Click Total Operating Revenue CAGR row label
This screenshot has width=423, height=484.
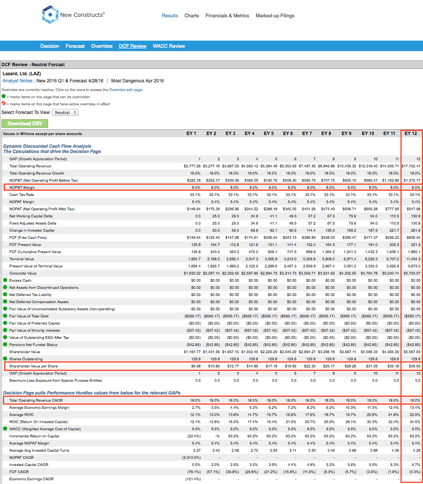pos(36,400)
